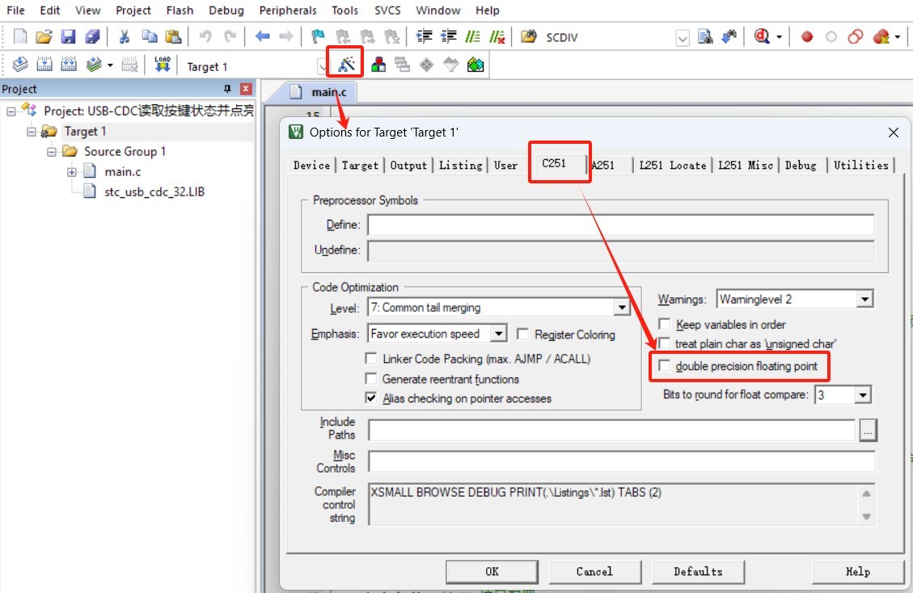This screenshot has height=593, width=913.
Task: Check Keep variables in order
Action: 665,324
